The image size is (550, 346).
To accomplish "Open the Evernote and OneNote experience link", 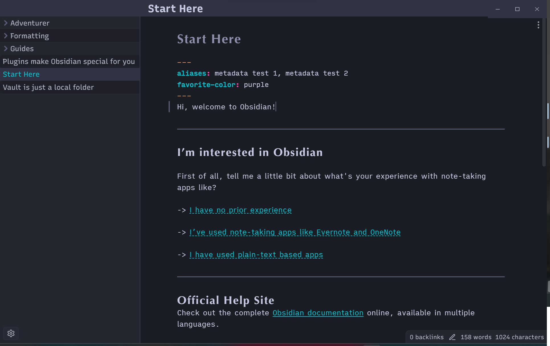I will [x=295, y=232].
